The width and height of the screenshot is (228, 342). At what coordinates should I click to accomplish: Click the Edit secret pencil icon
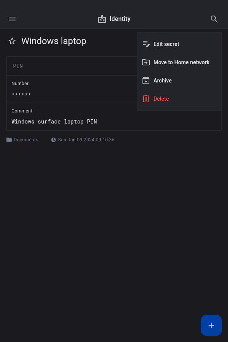pos(146,44)
